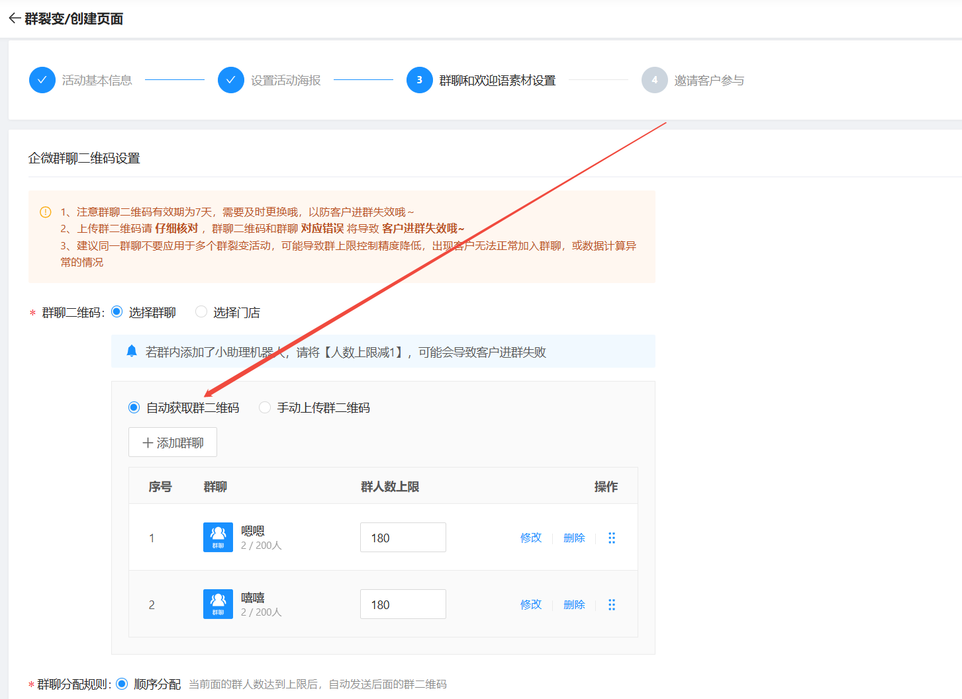Screen dimensions: 962x699
Task: Click the 添加群聊 button
Action: pyautogui.click(x=173, y=442)
